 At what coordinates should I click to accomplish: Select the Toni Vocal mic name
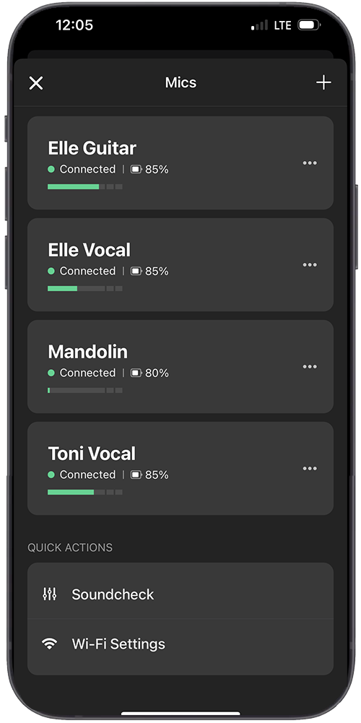[92, 454]
